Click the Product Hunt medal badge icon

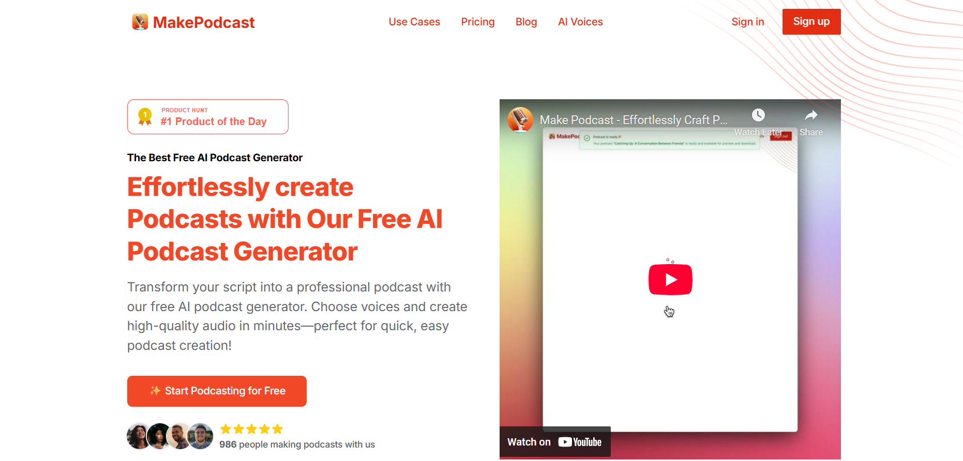tap(145, 117)
